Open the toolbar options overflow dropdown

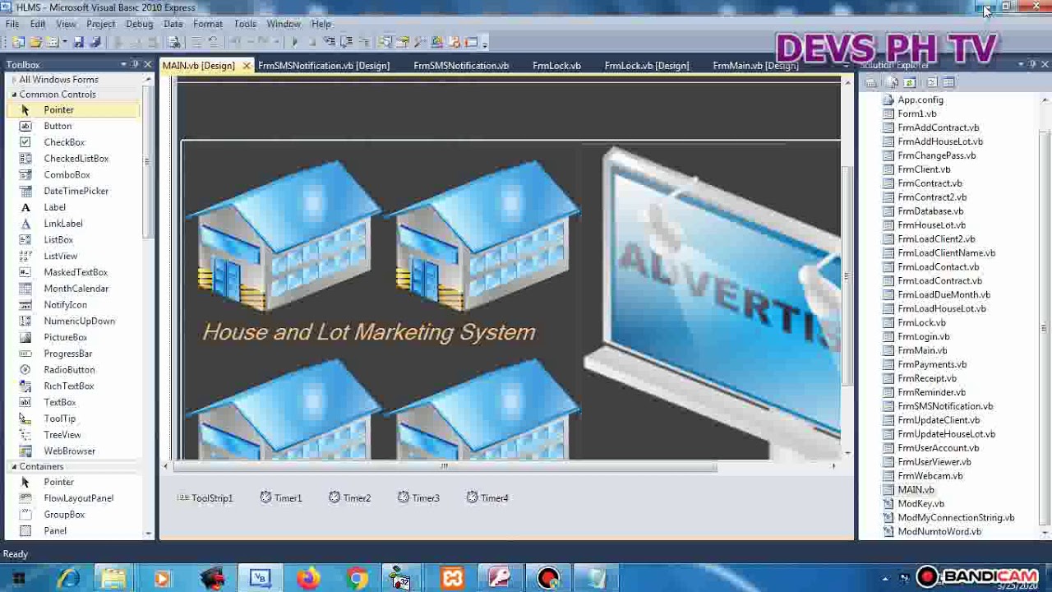(485, 43)
